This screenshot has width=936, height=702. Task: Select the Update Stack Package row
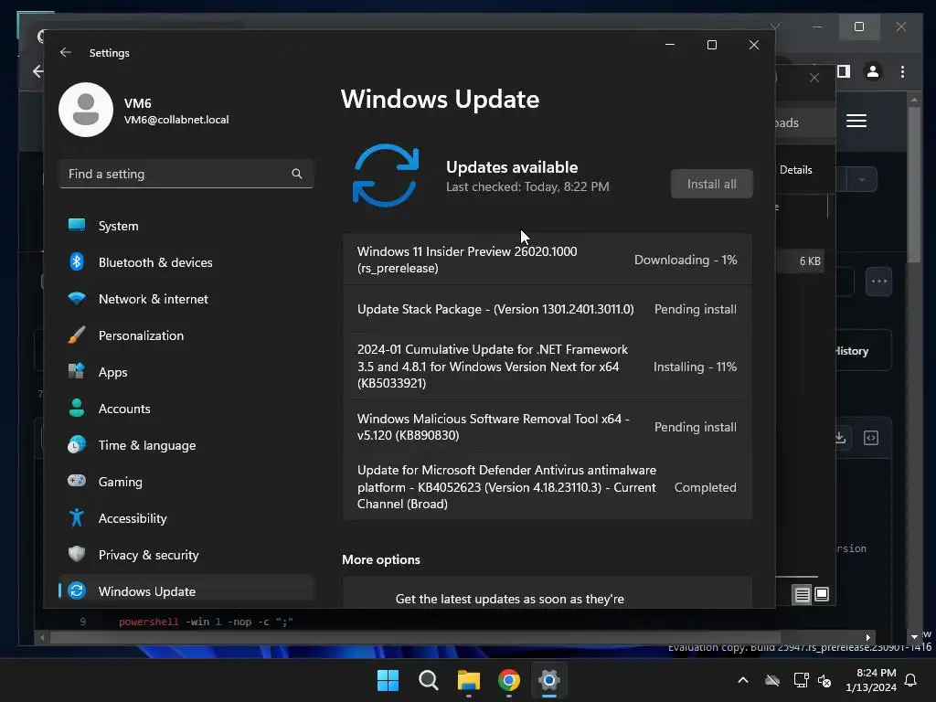click(547, 309)
